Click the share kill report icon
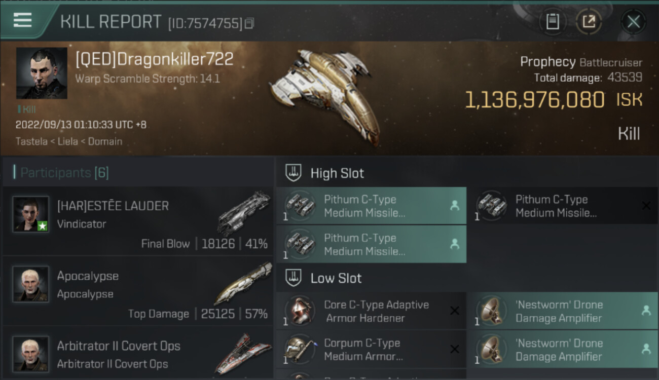The image size is (659, 380). [x=589, y=22]
